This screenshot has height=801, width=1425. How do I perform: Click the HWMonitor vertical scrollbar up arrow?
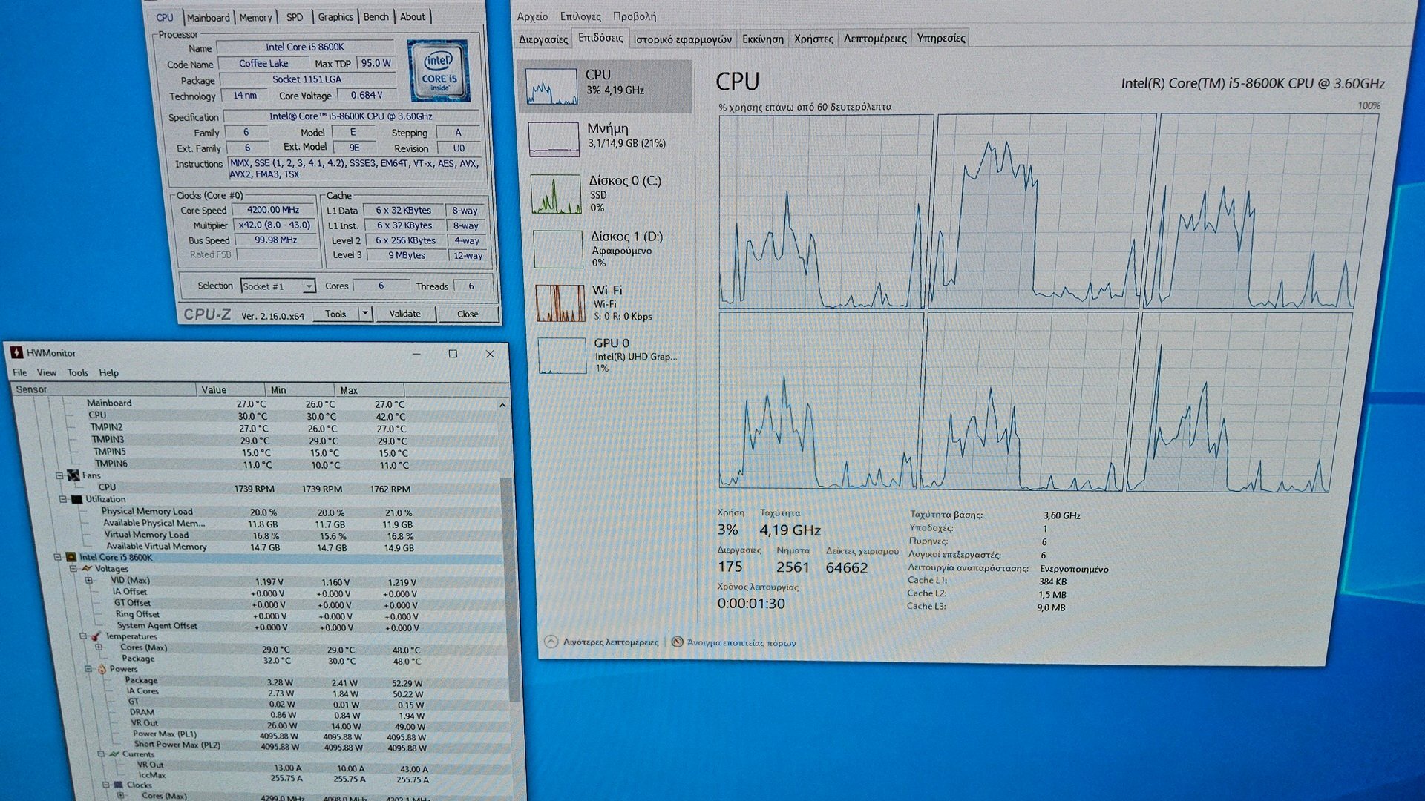(502, 405)
